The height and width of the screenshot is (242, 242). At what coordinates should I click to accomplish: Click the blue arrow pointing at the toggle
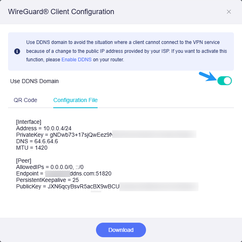(208, 76)
